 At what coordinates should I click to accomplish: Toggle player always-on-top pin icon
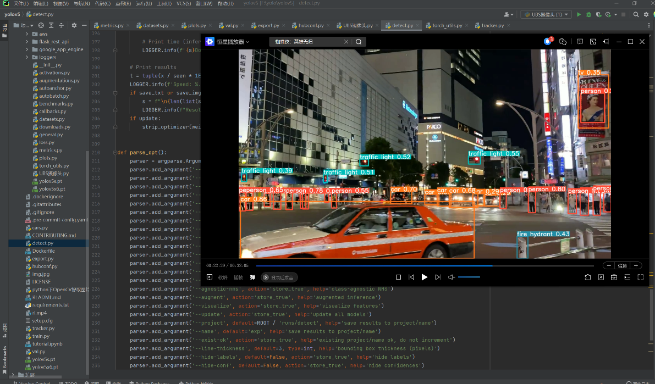606,42
